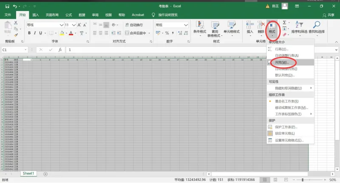Click the decrease decimal icon
The height and width of the screenshot is (183, 340).
[x=186, y=33]
